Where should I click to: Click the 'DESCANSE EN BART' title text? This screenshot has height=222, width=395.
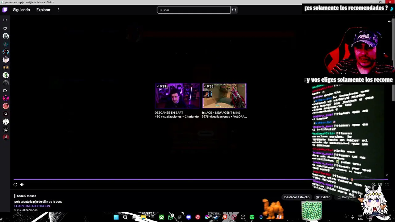pos(169,113)
